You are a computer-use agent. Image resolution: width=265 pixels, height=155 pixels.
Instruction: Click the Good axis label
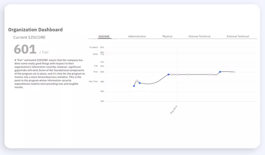[95, 54]
